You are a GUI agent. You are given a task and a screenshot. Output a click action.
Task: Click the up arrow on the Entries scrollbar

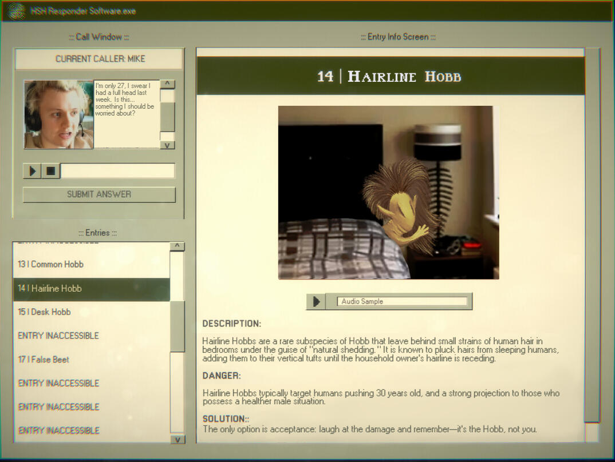click(x=178, y=245)
